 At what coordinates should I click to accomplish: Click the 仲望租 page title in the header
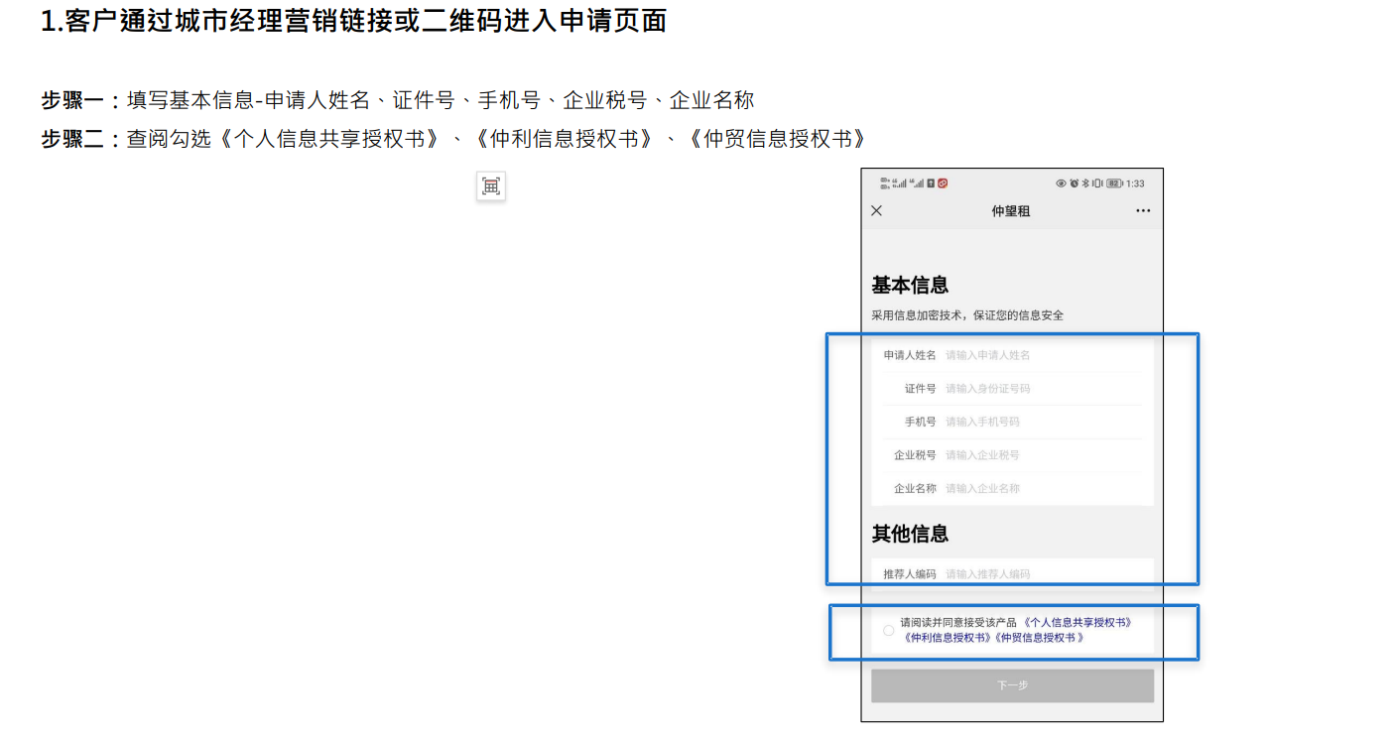[x=1010, y=211]
